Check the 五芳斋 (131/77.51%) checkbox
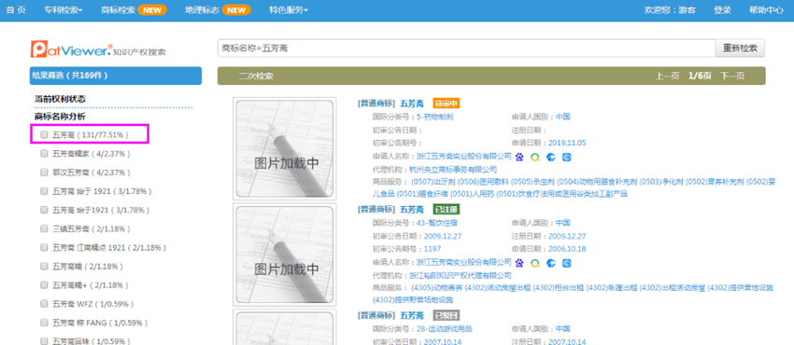Screen dimensions: 794x345 pos(44,135)
